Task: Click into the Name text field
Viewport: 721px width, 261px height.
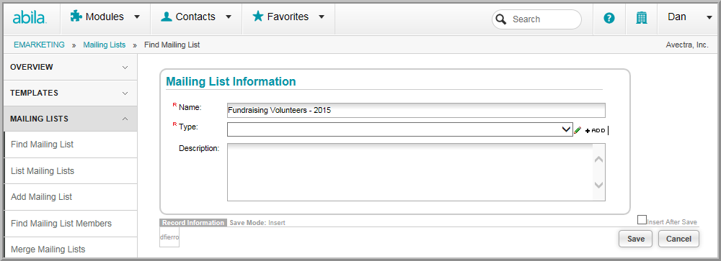Action: click(416, 111)
